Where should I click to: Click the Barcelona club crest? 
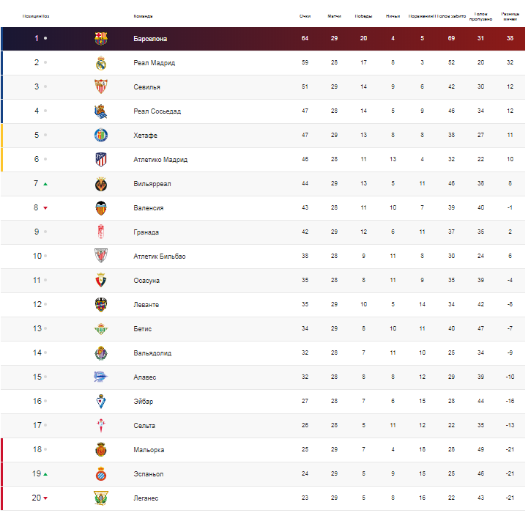click(101, 38)
